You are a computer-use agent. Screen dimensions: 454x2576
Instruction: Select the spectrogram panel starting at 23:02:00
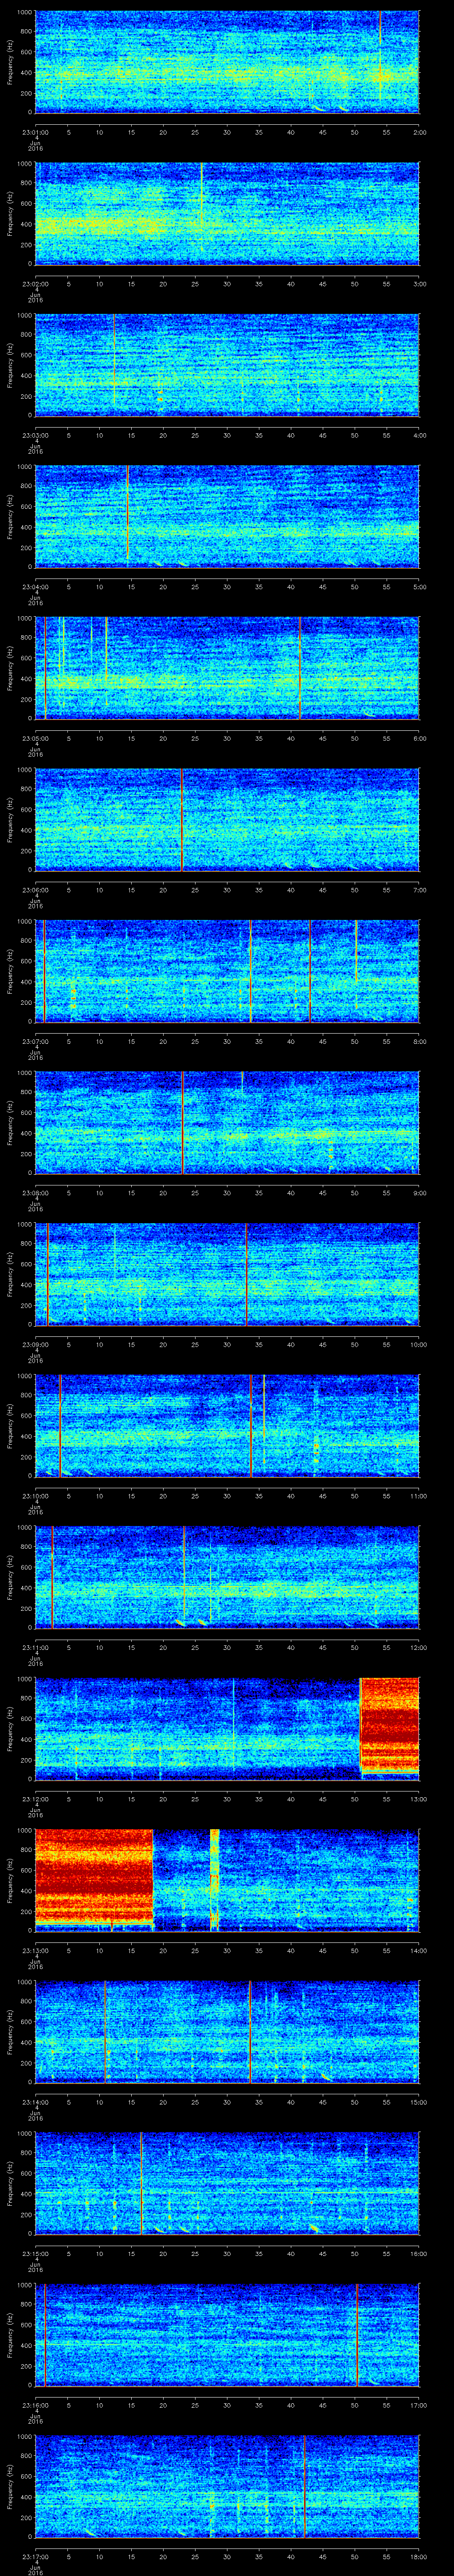[x=227, y=213]
